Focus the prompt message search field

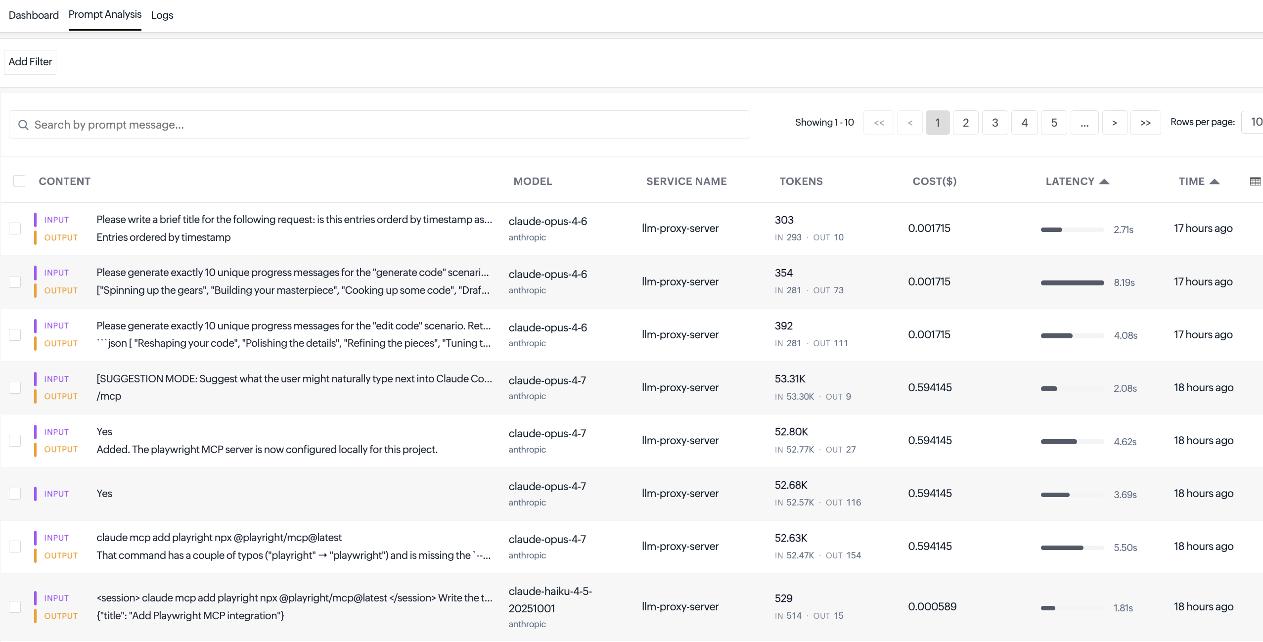[x=379, y=125]
